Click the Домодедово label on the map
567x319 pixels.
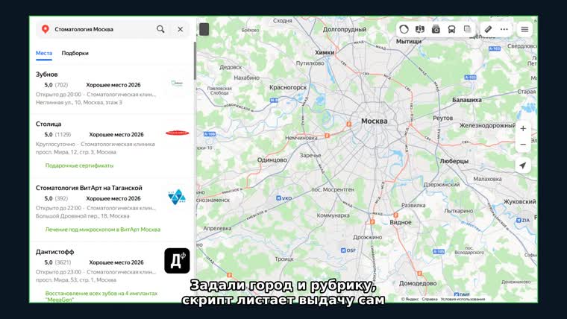(x=418, y=283)
